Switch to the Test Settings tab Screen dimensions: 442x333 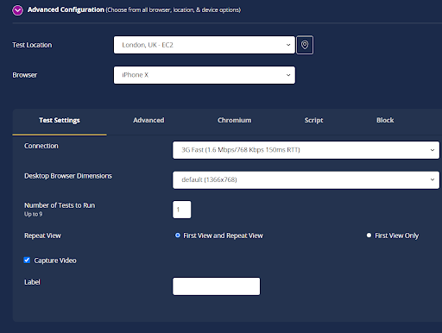point(60,120)
